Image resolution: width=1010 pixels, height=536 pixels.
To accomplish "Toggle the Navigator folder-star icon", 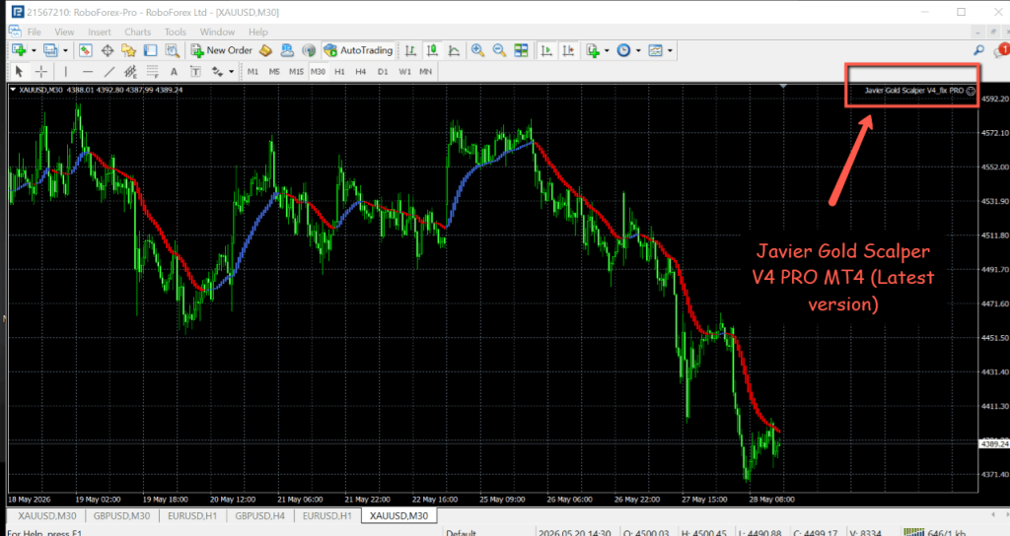I will [x=128, y=50].
